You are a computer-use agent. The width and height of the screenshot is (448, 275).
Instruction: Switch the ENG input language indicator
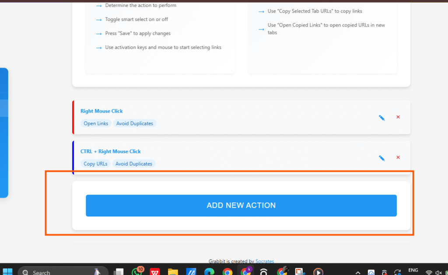tap(413, 271)
